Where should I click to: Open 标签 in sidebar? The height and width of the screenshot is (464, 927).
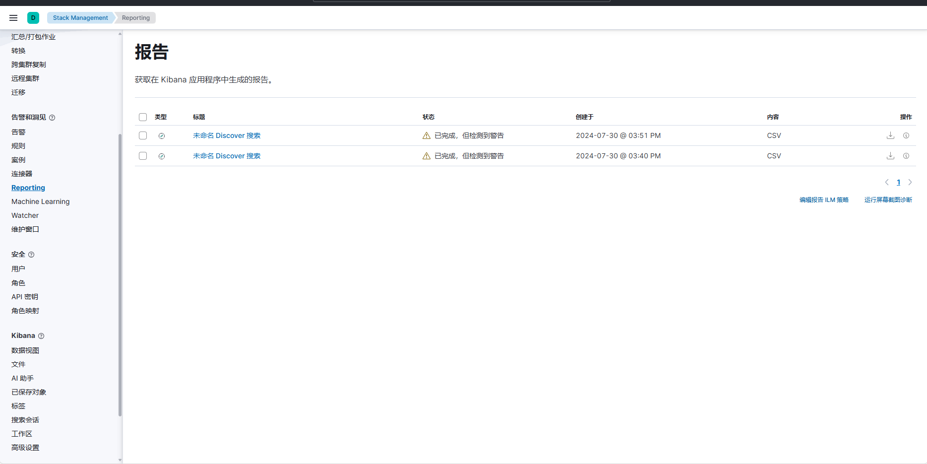point(18,406)
